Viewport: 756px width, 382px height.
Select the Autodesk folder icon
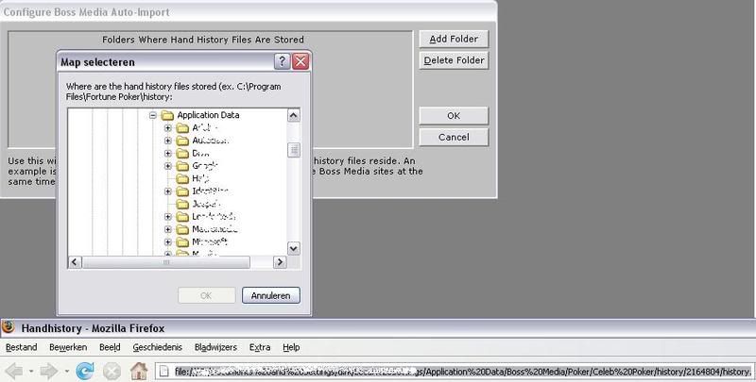[182, 141]
